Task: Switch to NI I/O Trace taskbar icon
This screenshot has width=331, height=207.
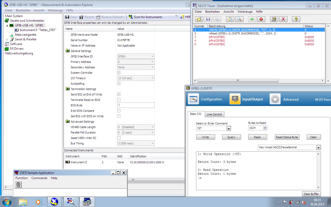Action: click(70, 202)
